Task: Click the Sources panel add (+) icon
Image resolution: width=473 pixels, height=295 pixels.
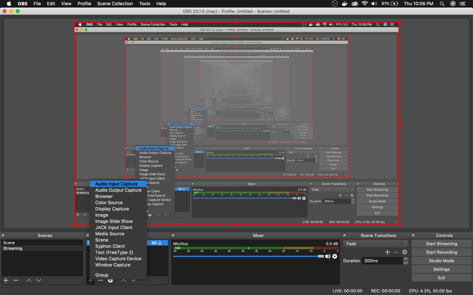Action: click(91, 281)
